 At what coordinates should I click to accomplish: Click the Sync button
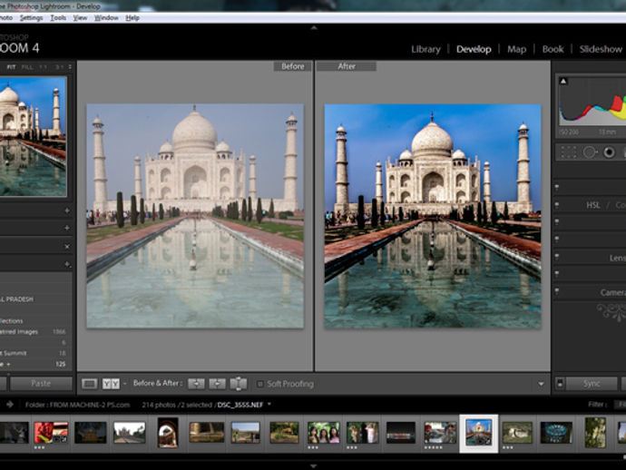[592, 383]
